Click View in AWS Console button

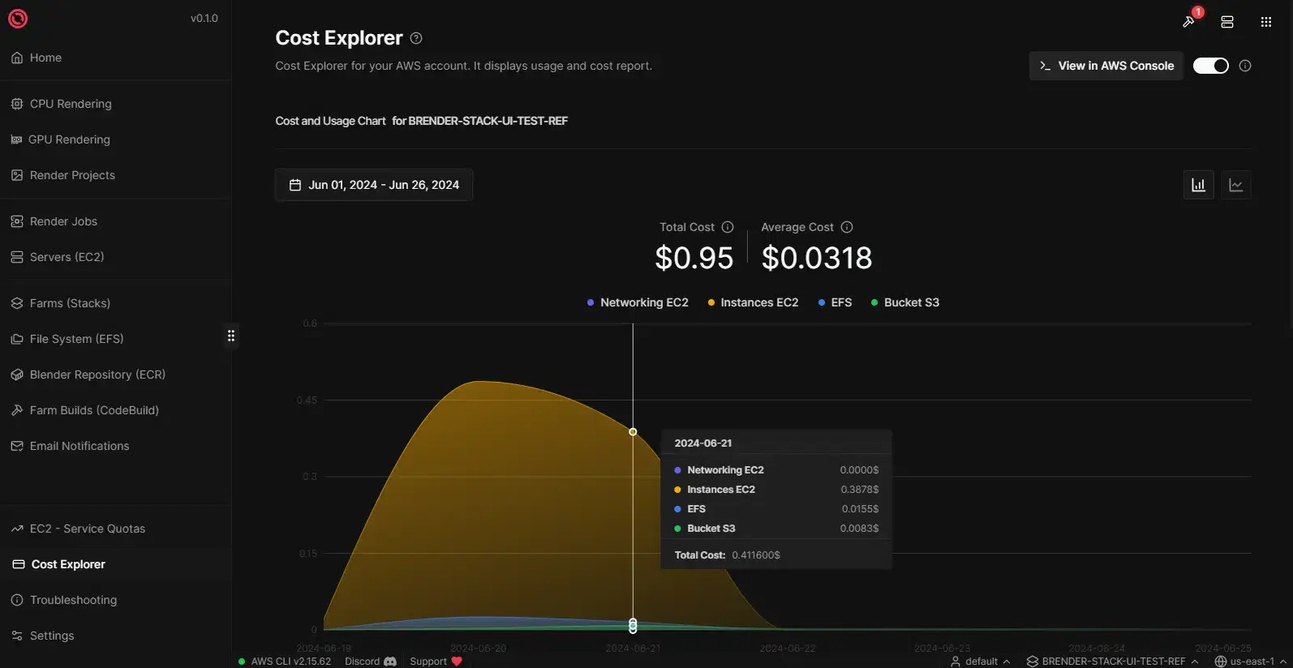tap(1106, 66)
